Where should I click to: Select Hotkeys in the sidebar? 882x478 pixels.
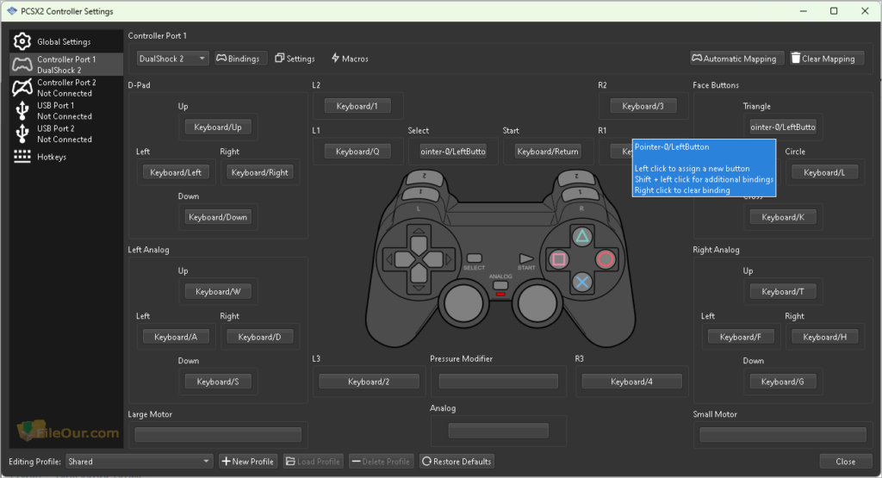66,157
